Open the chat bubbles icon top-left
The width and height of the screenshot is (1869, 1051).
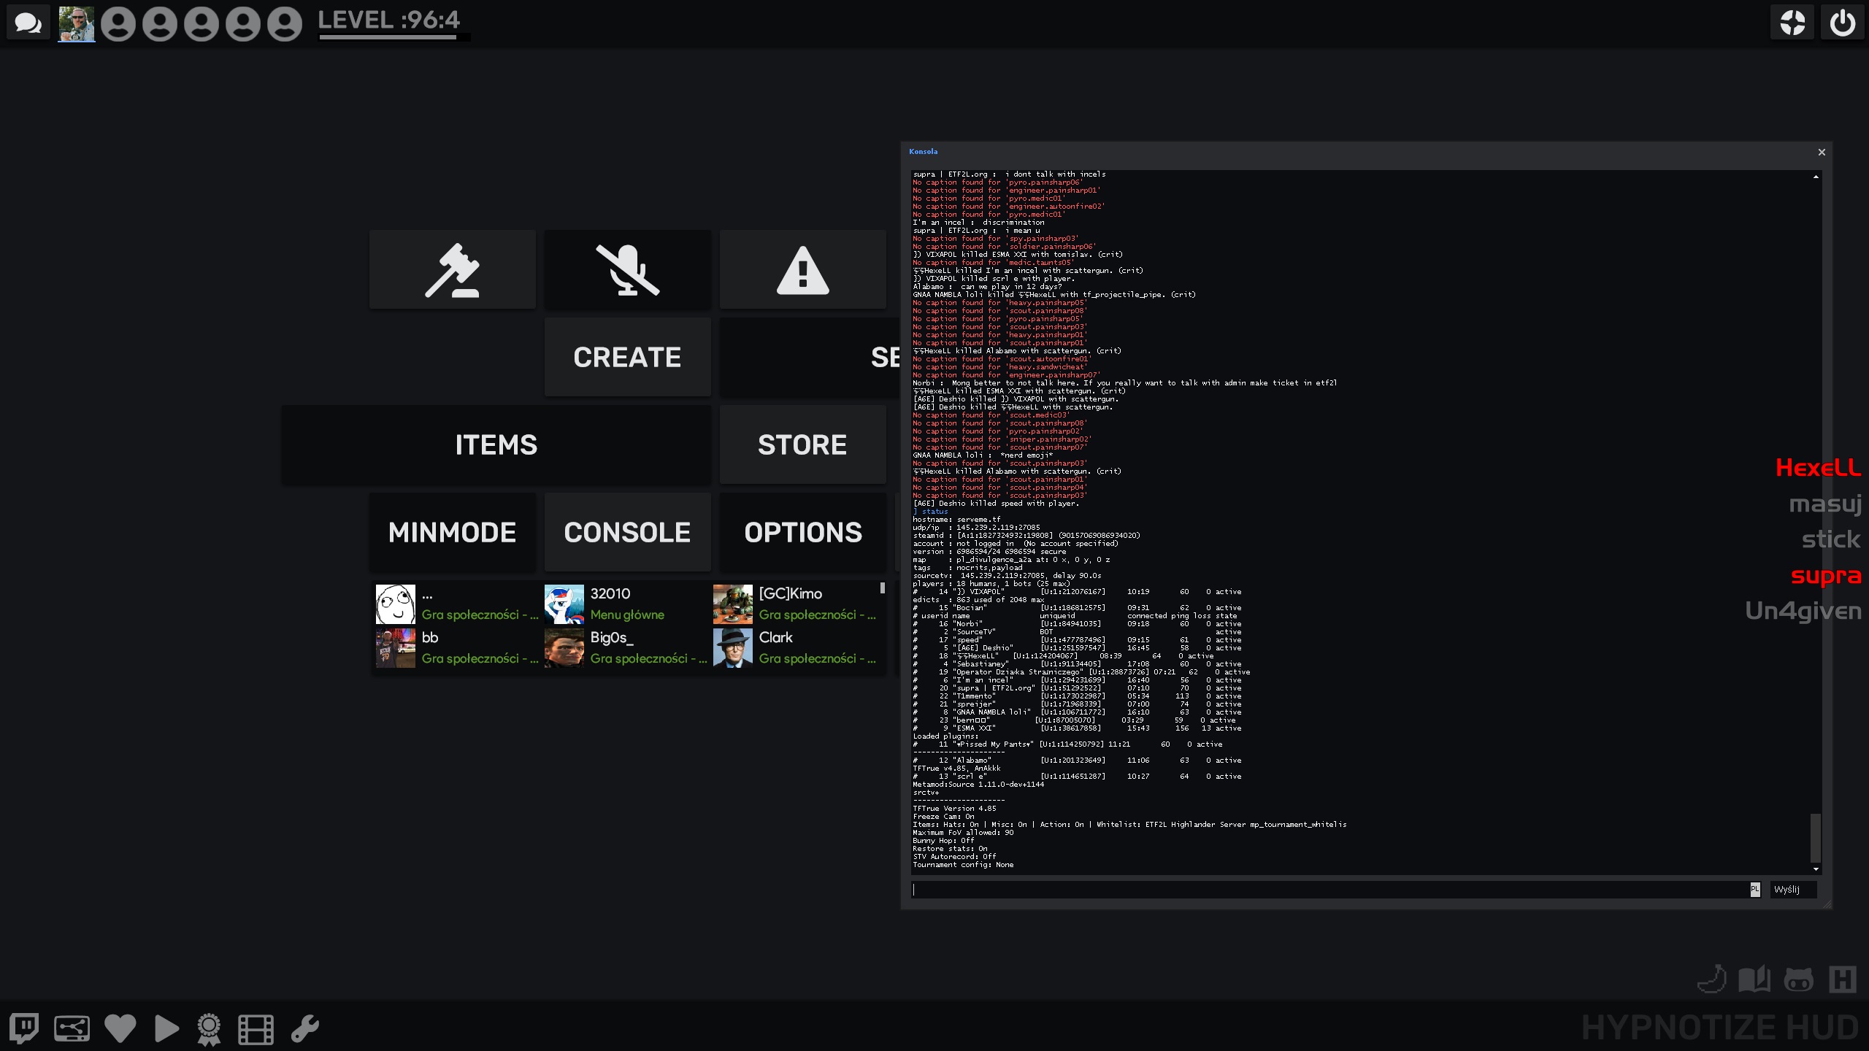click(x=28, y=23)
